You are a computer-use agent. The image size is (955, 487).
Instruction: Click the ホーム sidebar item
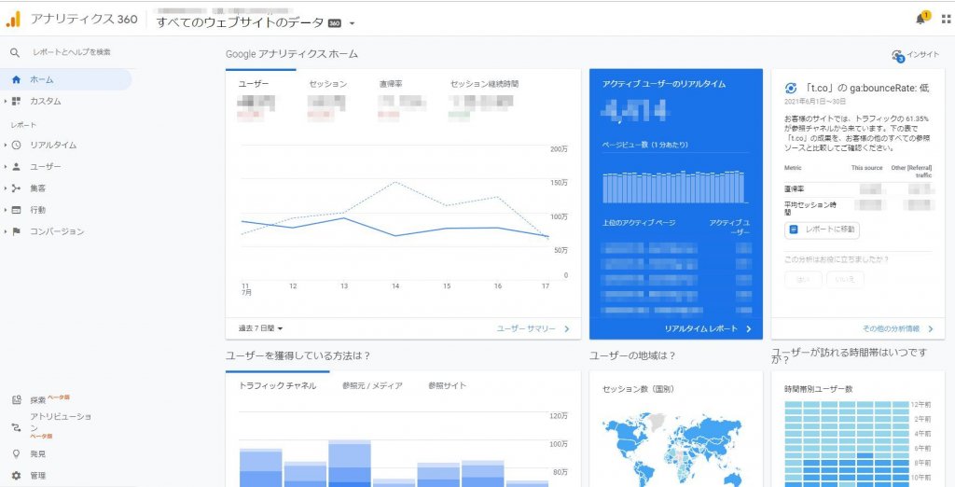[66, 79]
